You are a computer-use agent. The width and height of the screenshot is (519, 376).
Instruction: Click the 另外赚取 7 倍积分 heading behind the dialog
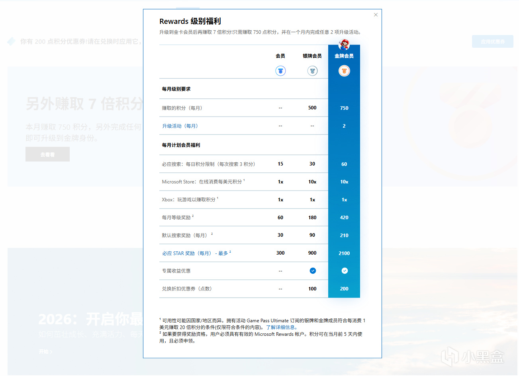pos(84,104)
